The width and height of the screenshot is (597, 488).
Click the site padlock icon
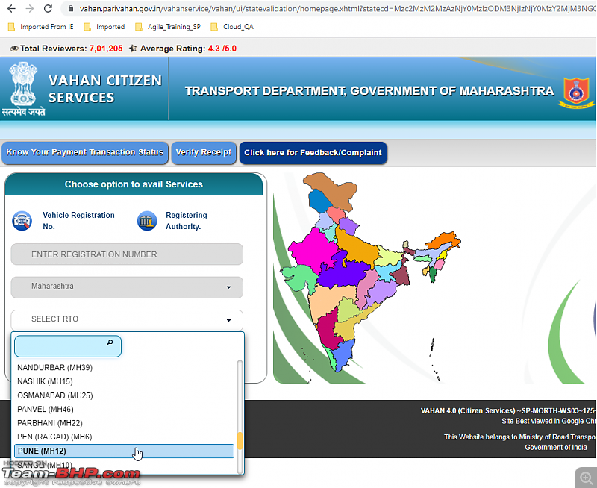click(x=70, y=8)
